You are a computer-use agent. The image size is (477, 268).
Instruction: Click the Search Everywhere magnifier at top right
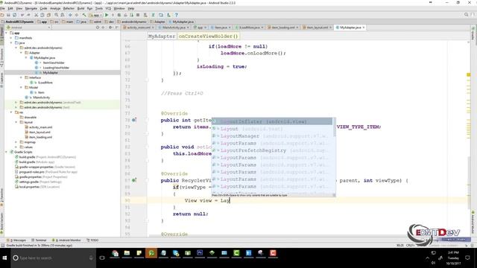pos(466,15)
